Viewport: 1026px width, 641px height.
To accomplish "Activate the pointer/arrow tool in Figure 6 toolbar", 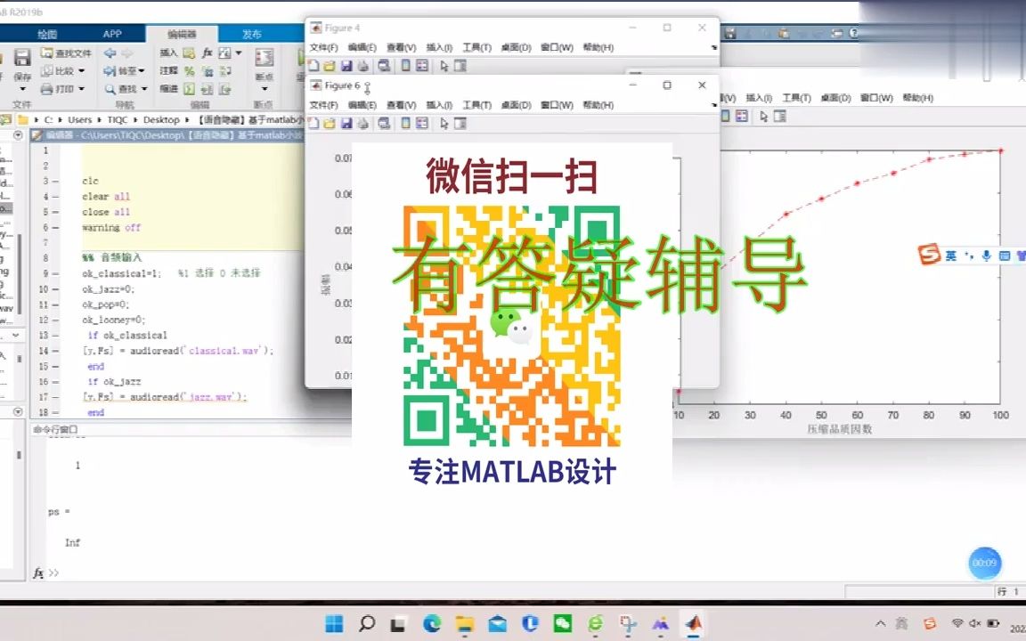I will coord(444,123).
